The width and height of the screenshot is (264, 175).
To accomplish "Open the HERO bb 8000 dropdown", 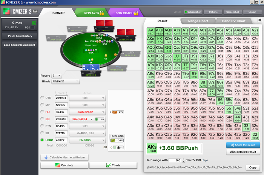I will 87,140.
